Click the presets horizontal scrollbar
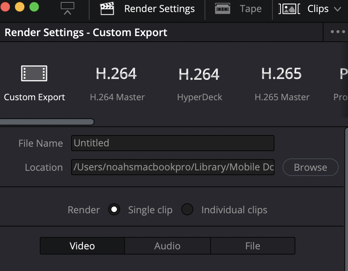 point(47,122)
